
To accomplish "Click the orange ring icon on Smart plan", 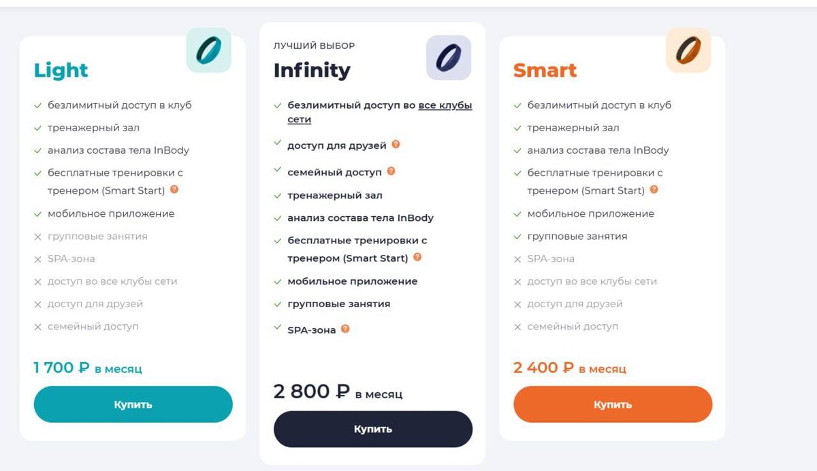I will [x=688, y=50].
